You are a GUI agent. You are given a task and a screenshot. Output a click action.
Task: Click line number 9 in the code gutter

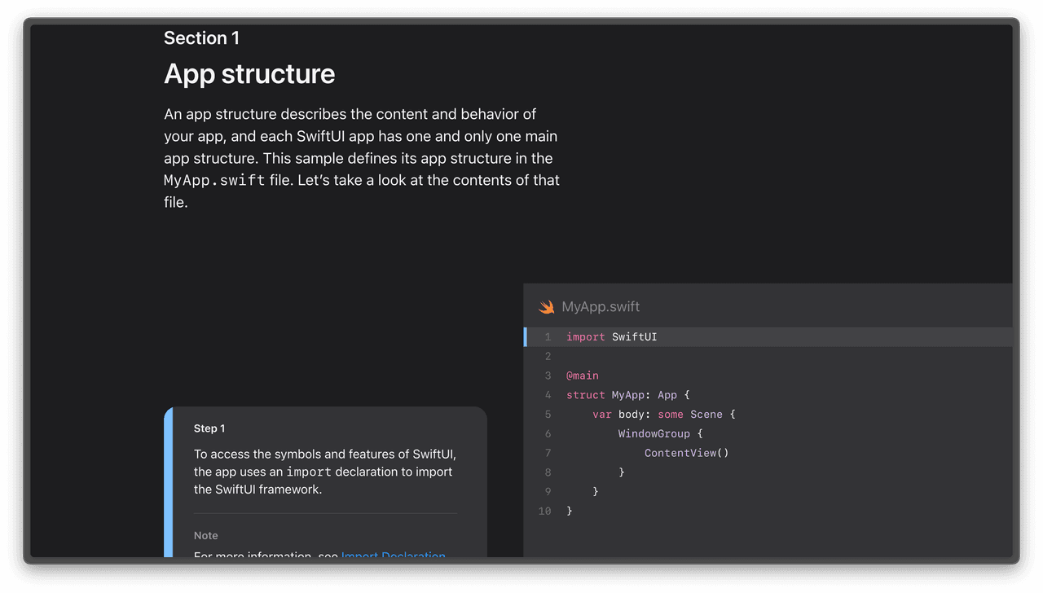point(548,492)
